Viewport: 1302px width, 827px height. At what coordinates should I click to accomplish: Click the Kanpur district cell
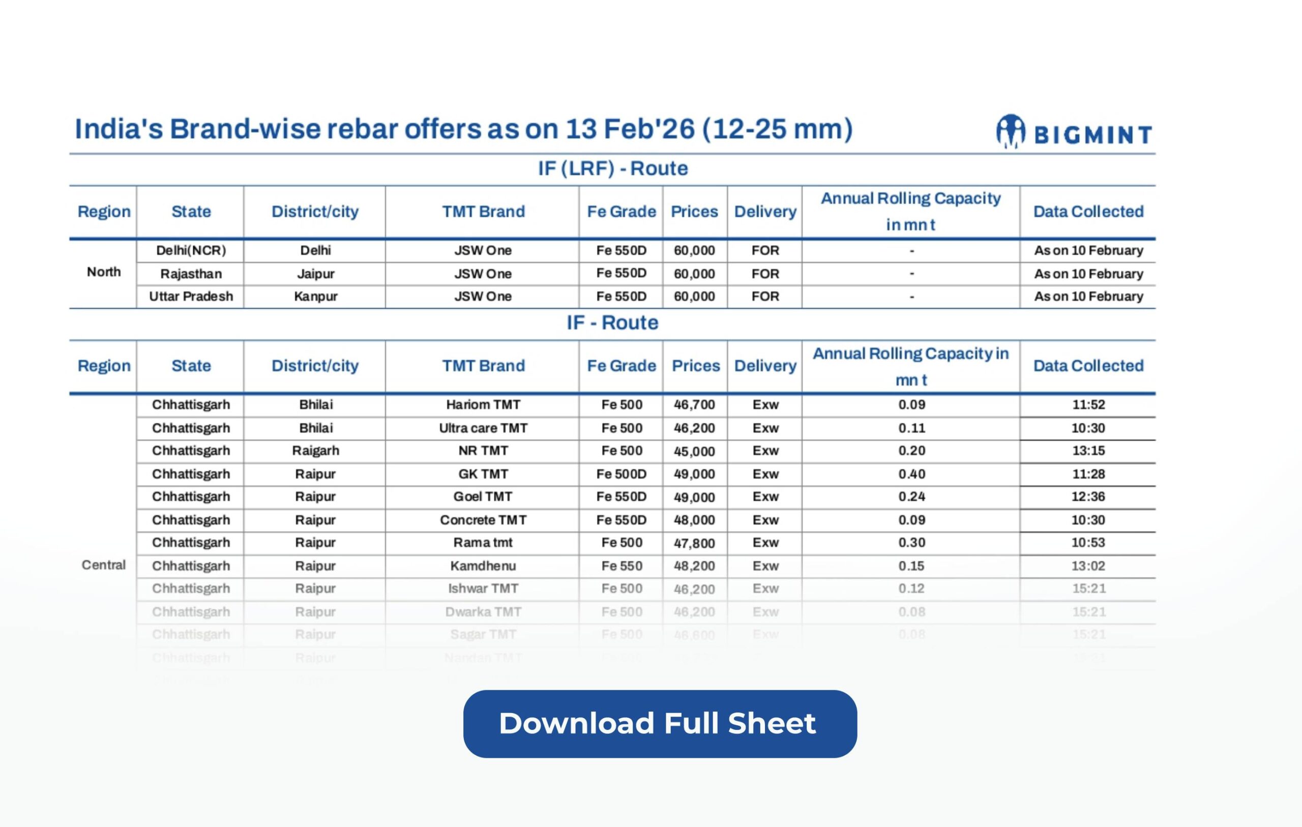pos(315,297)
